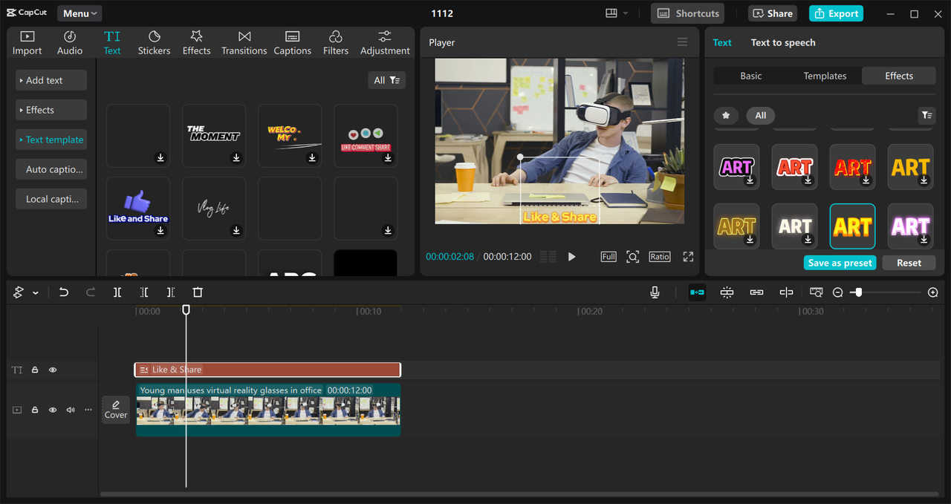
Task: Expand the Effects section in left sidebar
Action: 51,110
